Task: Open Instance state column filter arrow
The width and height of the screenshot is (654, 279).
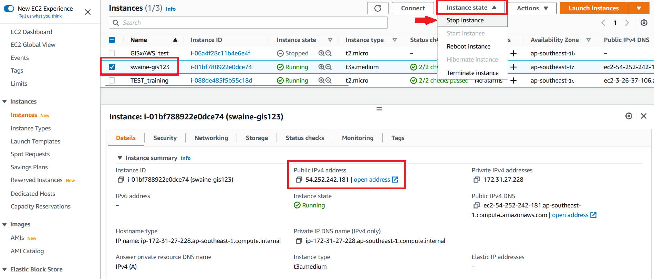Action: (x=330, y=40)
